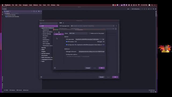
Task: Select Plugins in settings tree
Action: point(44,51)
